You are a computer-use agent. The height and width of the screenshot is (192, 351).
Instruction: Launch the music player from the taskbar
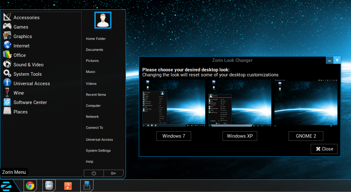pyautogui.click(x=68, y=186)
